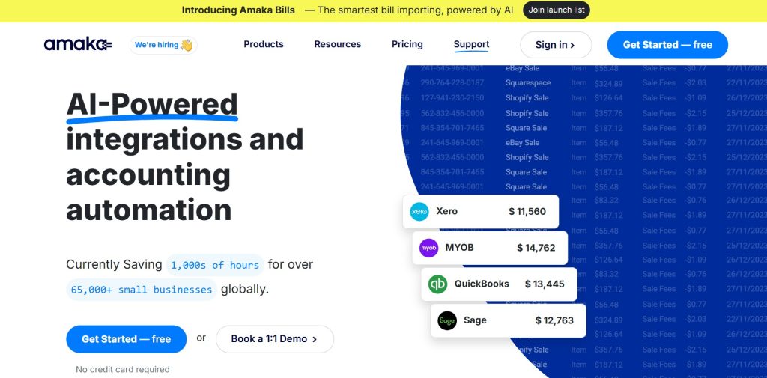
Task: Expand the Resources menu
Action: (x=338, y=44)
